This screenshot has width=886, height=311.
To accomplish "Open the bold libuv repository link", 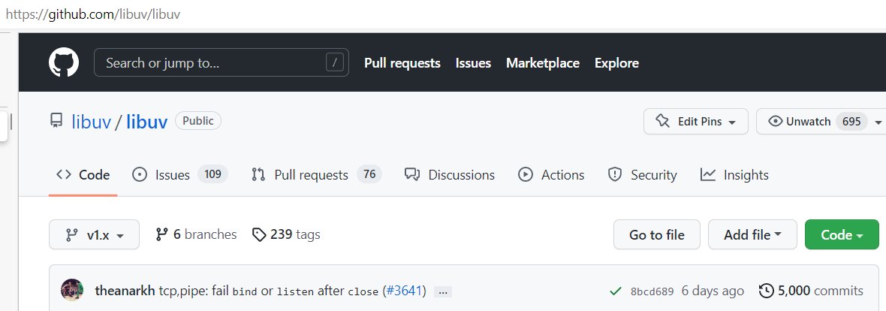I will 147,122.
